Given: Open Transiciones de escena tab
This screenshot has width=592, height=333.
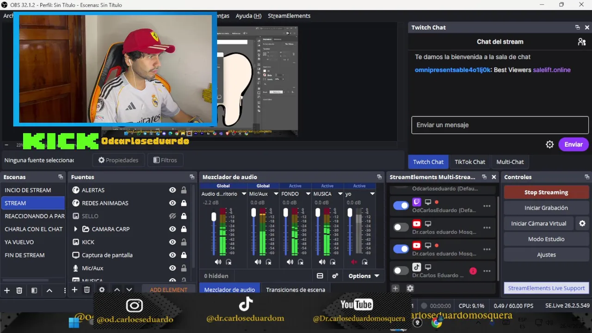Looking at the screenshot, I should [296, 290].
